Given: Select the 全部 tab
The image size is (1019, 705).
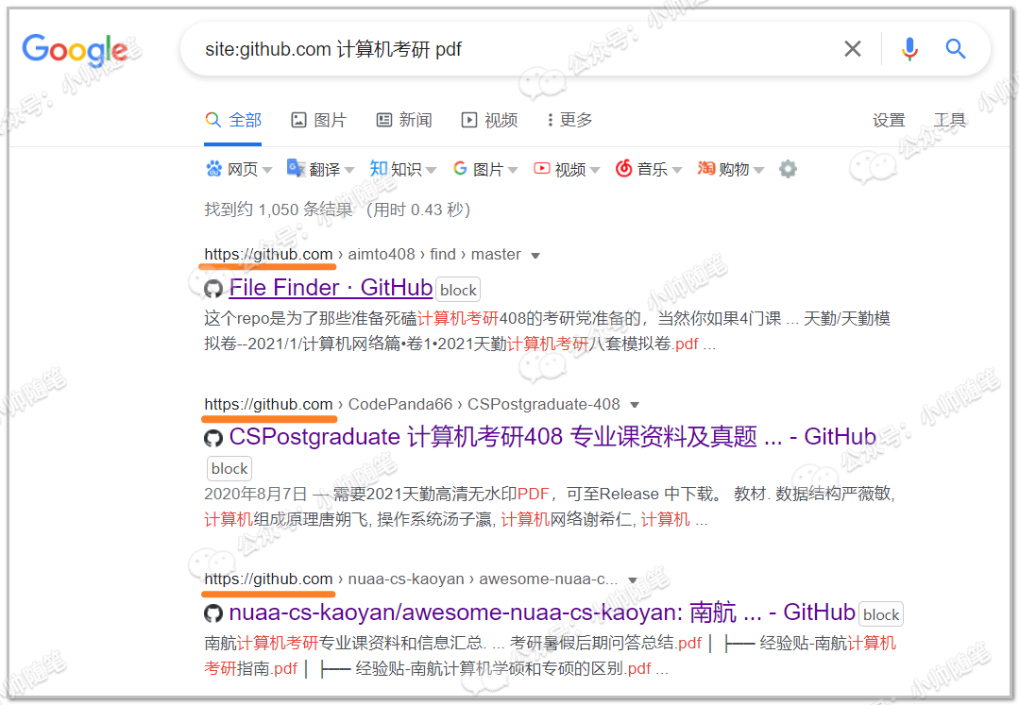Looking at the screenshot, I should (232, 120).
